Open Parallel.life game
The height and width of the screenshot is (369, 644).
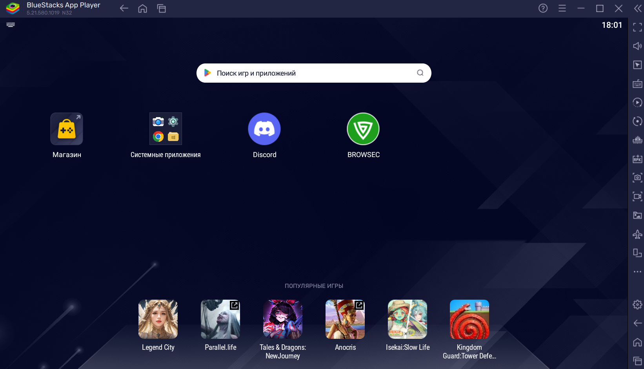(x=220, y=319)
